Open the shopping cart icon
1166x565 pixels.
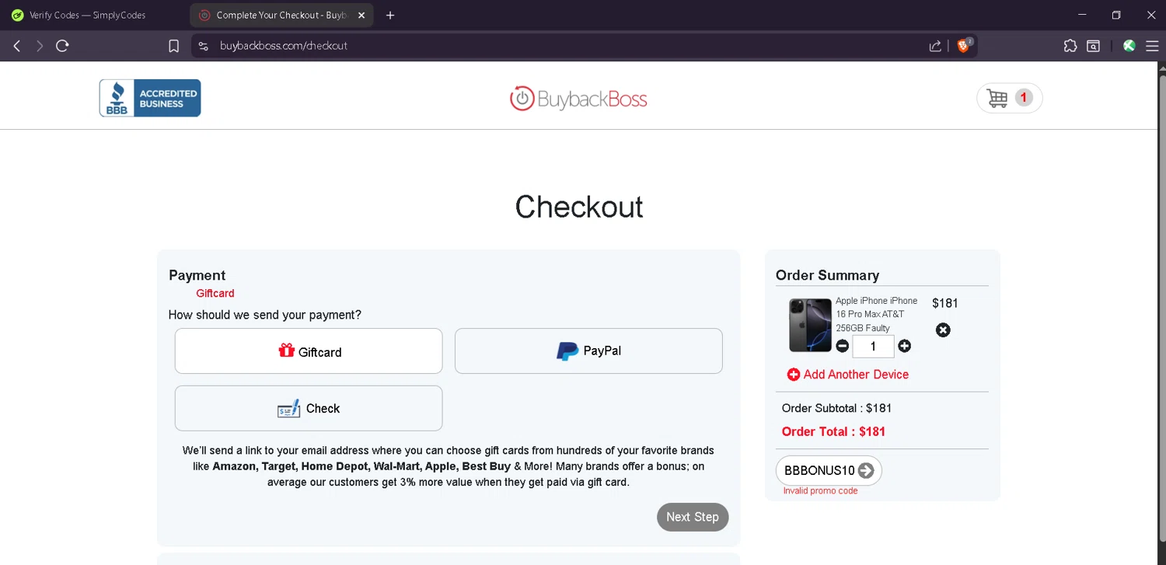click(x=1009, y=98)
